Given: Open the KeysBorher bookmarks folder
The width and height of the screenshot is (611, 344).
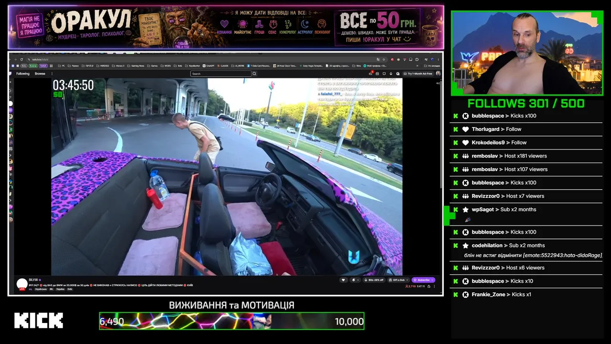Looking at the screenshot, I should coord(193,65).
